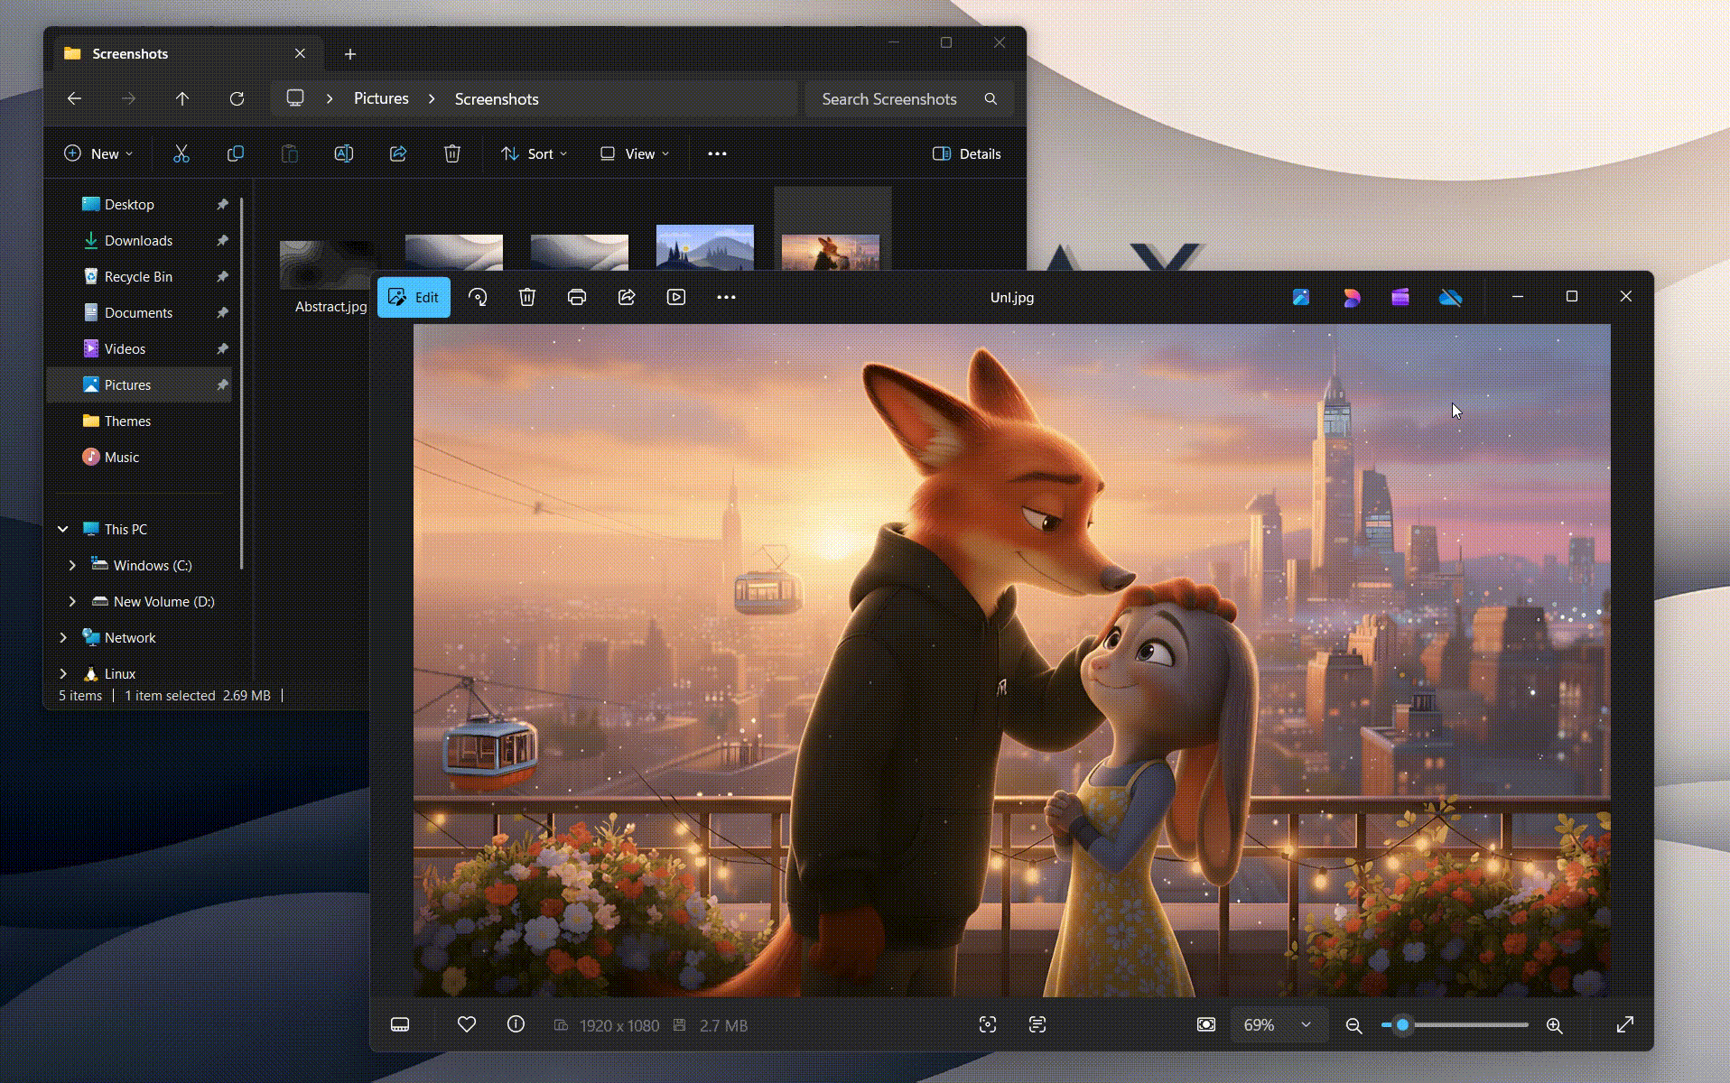Click the zoom slider handle in Photos

point(1402,1025)
